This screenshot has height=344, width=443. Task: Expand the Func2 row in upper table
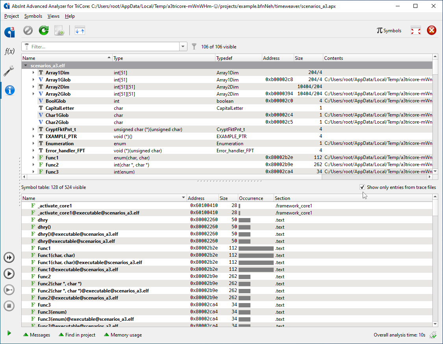tap(33, 165)
